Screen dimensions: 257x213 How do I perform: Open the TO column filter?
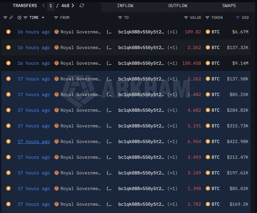point(120,17)
